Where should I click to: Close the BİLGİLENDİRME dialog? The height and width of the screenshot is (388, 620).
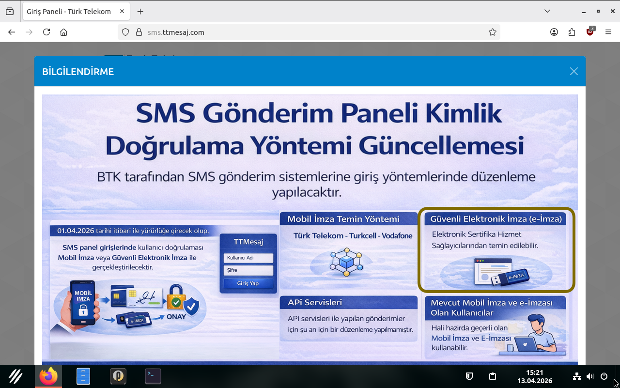574,71
